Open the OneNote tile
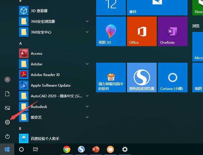This screenshot has height=155, width=203. click(172, 31)
